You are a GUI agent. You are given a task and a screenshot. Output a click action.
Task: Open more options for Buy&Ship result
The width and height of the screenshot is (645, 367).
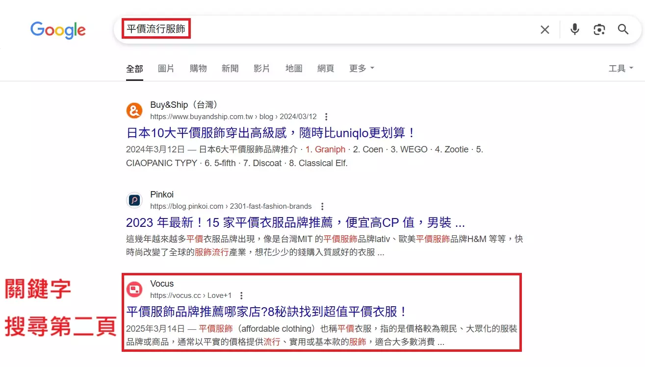pos(326,117)
